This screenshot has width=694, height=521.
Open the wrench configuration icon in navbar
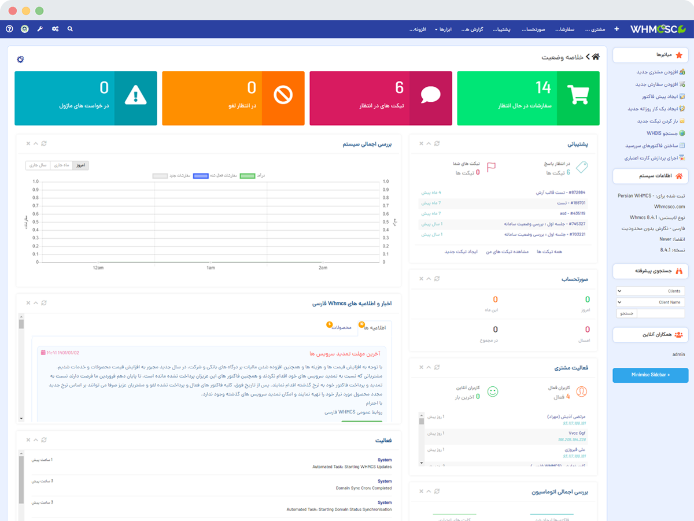click(40, 29)
